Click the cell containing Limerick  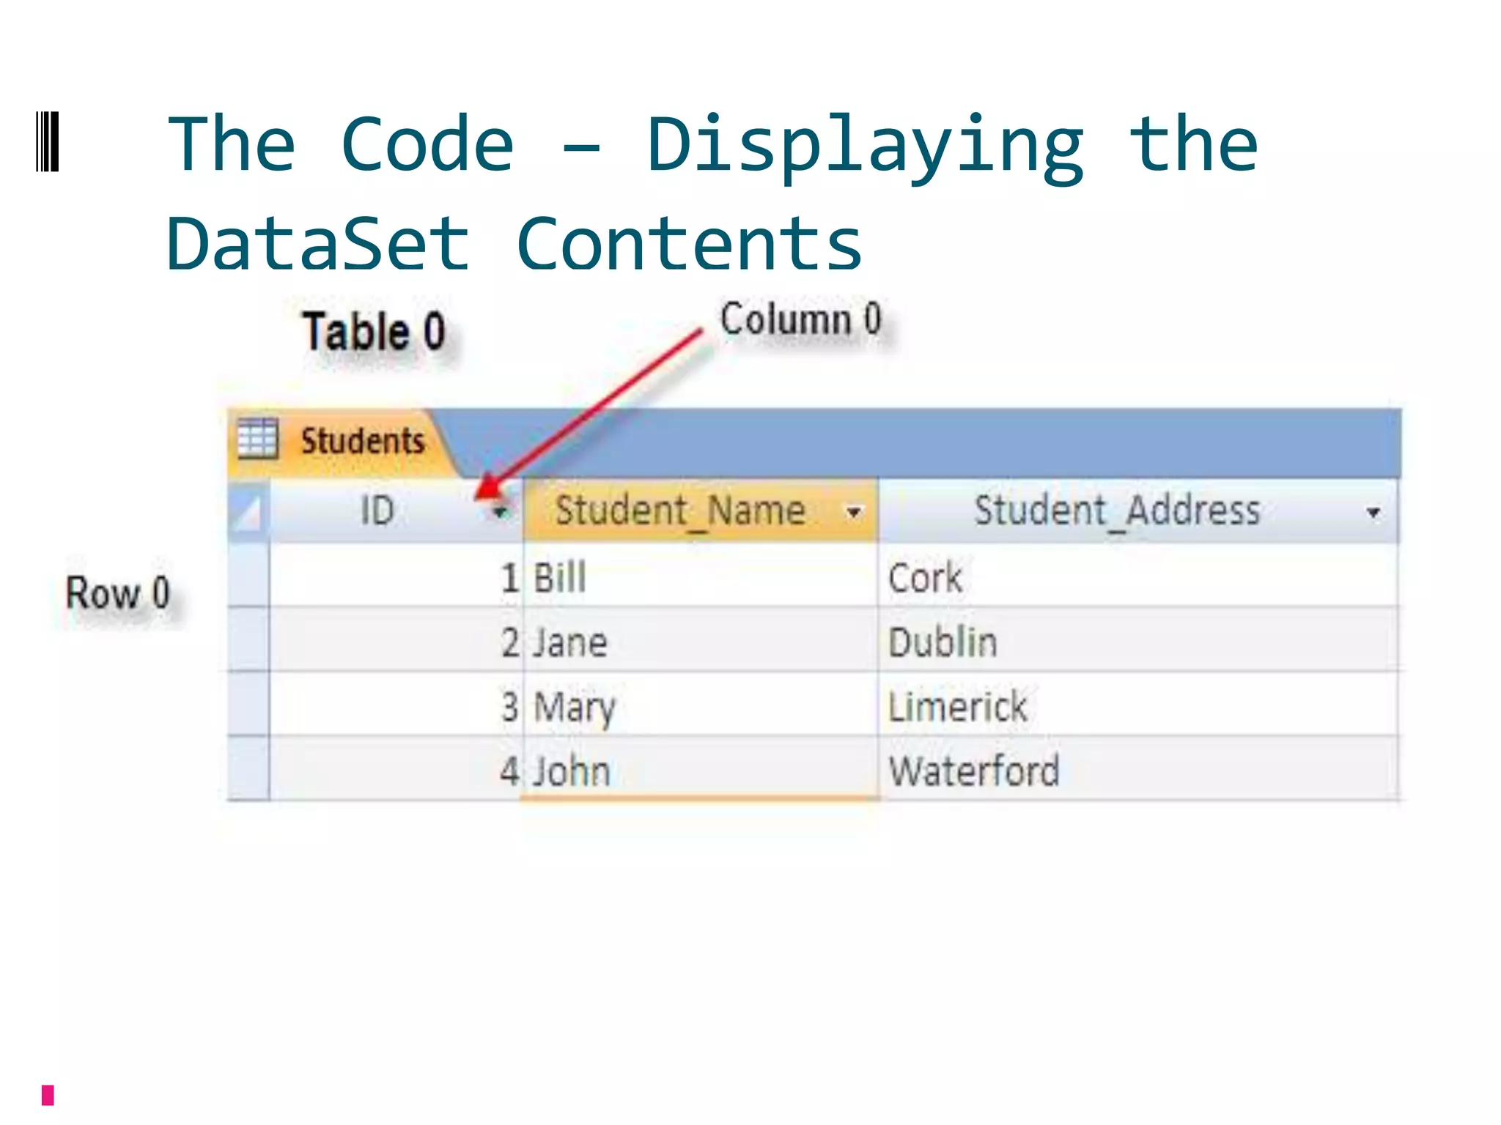957,706
